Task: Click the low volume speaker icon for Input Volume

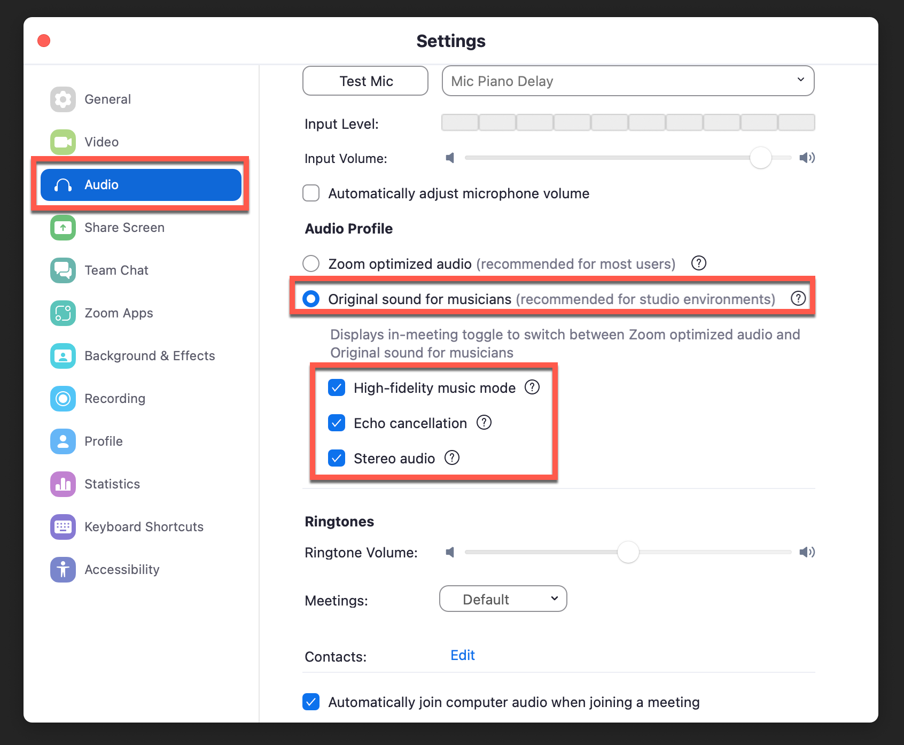Action: pos(450,158)
